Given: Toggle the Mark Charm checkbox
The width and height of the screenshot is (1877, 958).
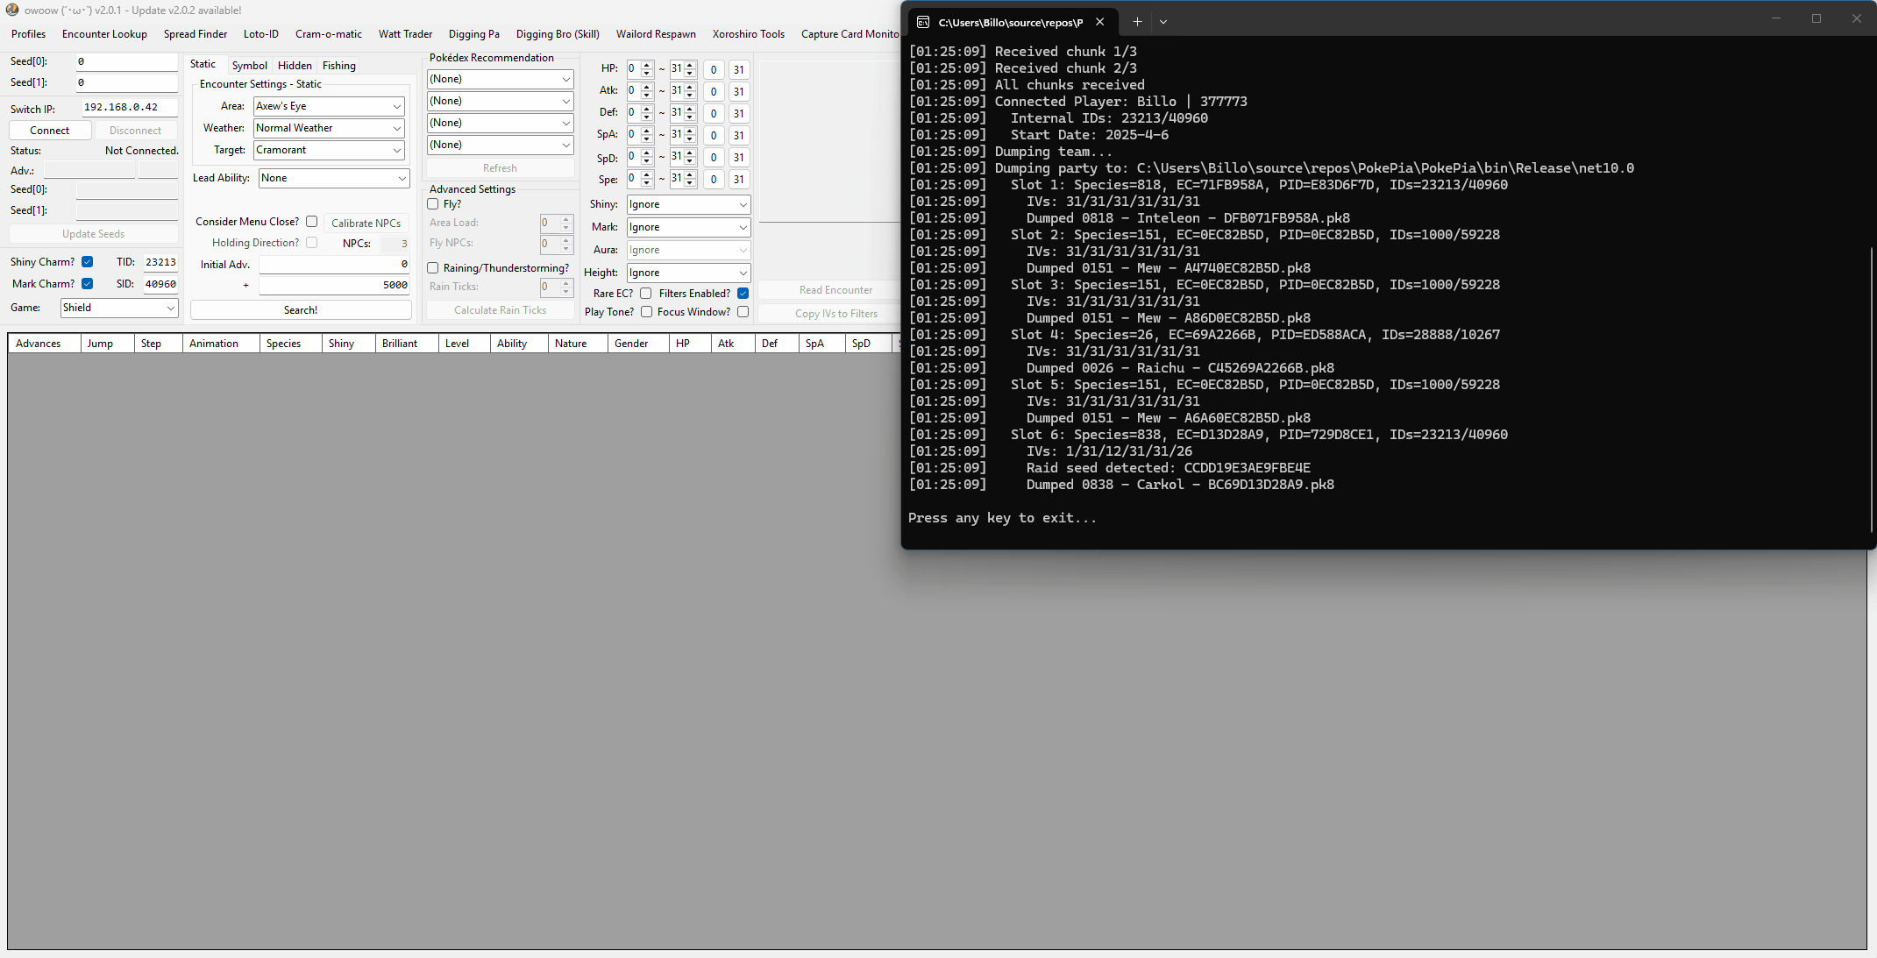Looking at the screenshot, I should [x=88, y=284].
